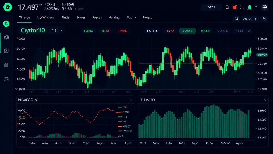Select the PK 14 pill
Screen dimensions: 273x154
(x=105, y=31)
